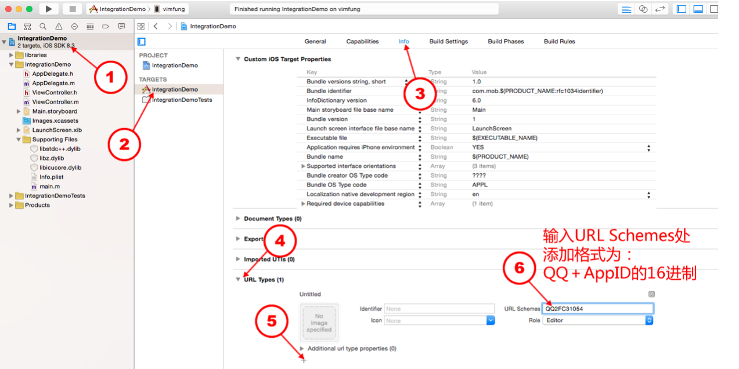
Task: Open the Issue navigator warning icon
Action: click(x=59, y=26)
